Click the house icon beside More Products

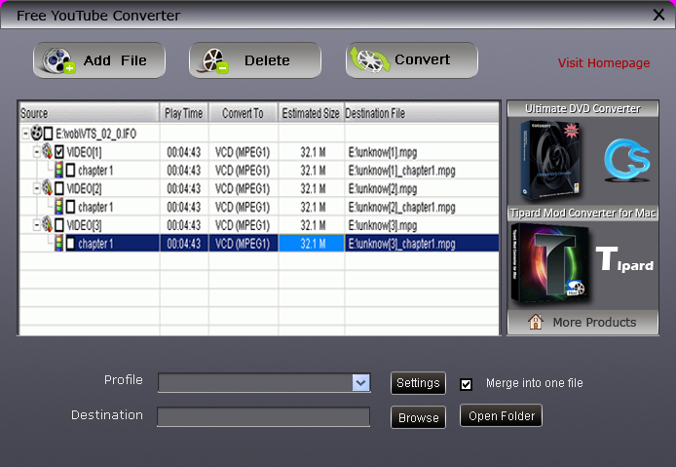point(535,323)
